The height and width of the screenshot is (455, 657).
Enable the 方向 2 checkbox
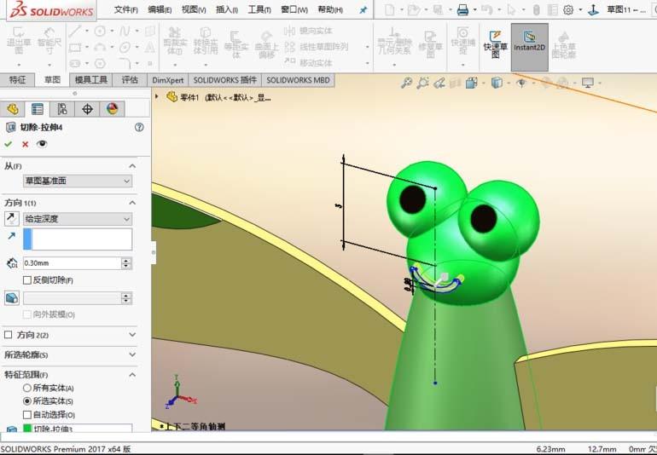coord(8,335)
